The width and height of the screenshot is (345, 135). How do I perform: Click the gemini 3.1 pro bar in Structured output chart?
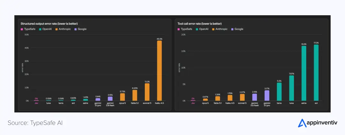point(98,99)
